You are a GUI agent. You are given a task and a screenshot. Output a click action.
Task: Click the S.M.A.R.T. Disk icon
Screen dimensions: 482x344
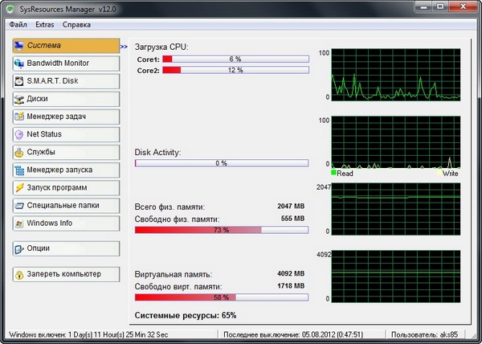[x=19, y=81]
